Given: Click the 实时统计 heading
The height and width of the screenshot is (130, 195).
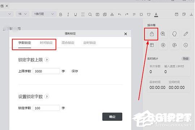Looking at the screenshot, I should [x=153, y=58].
